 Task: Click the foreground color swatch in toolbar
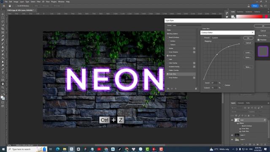pyautogui.click(x=2, y=97)
